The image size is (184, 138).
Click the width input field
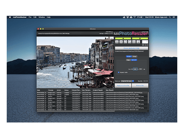point(135,69)
